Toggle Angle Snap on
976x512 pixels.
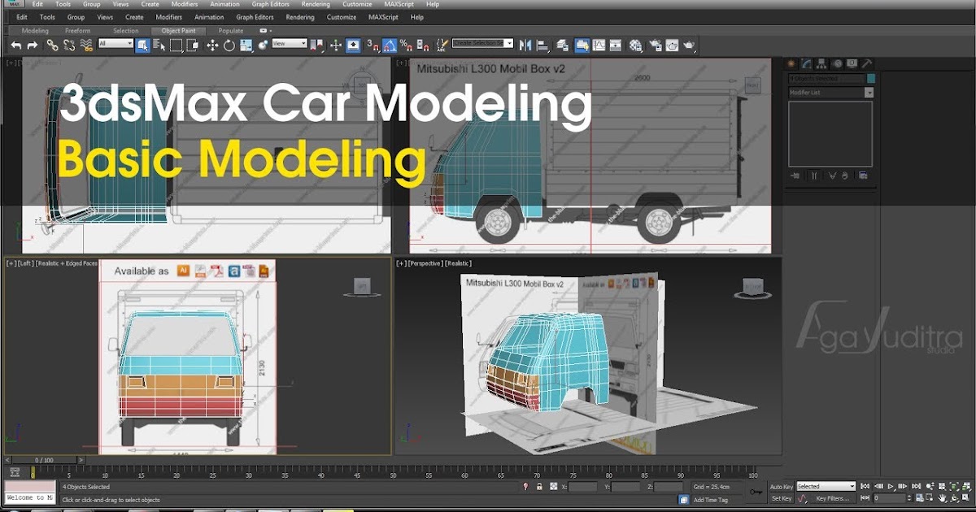click(390, 45)
